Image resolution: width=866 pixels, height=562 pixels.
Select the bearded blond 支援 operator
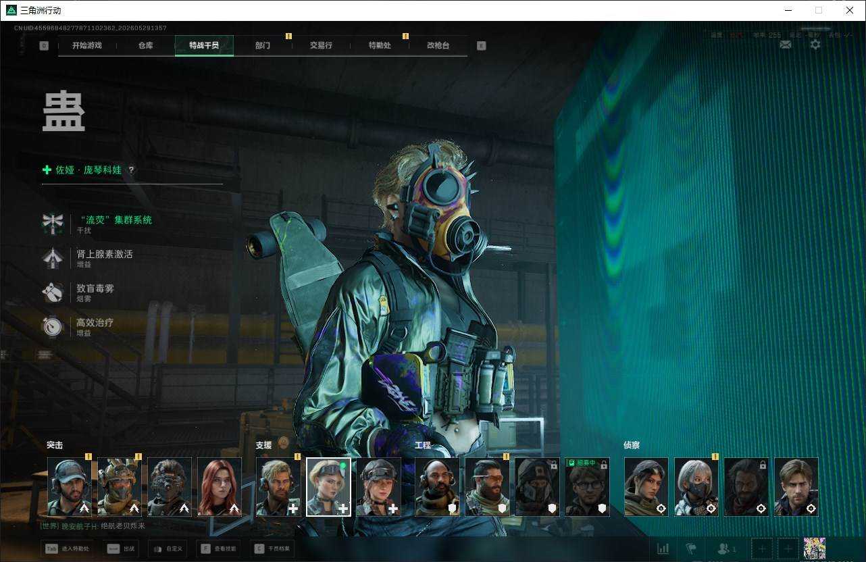[278, 487]
